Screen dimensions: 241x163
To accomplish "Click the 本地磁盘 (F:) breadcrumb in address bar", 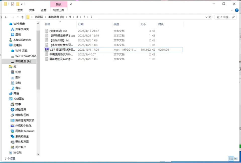I will click(x=56, y=17).
